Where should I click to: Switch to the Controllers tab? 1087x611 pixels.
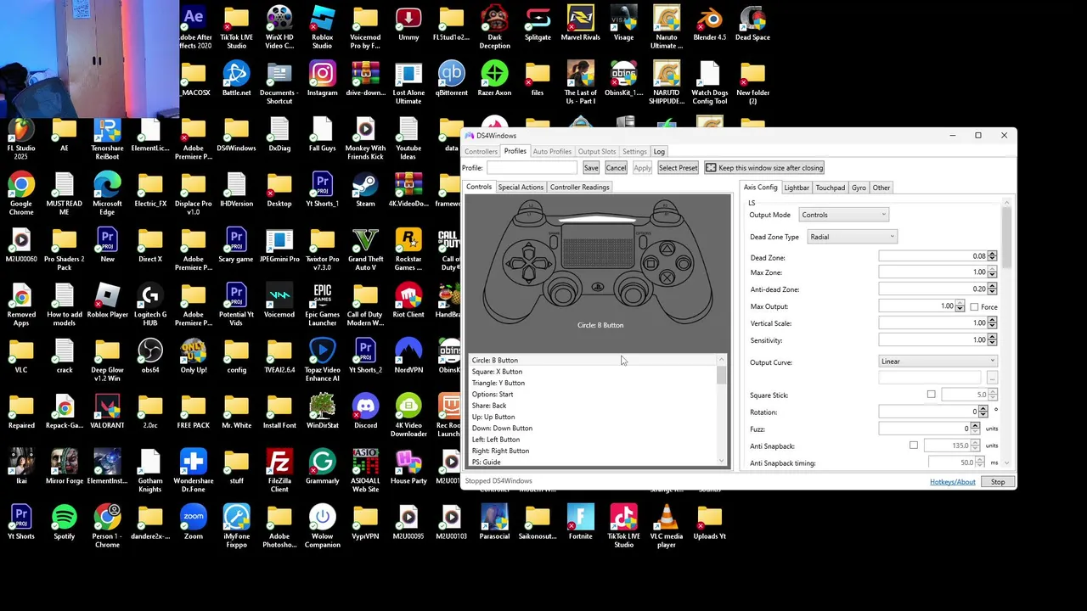pos(481,152)
